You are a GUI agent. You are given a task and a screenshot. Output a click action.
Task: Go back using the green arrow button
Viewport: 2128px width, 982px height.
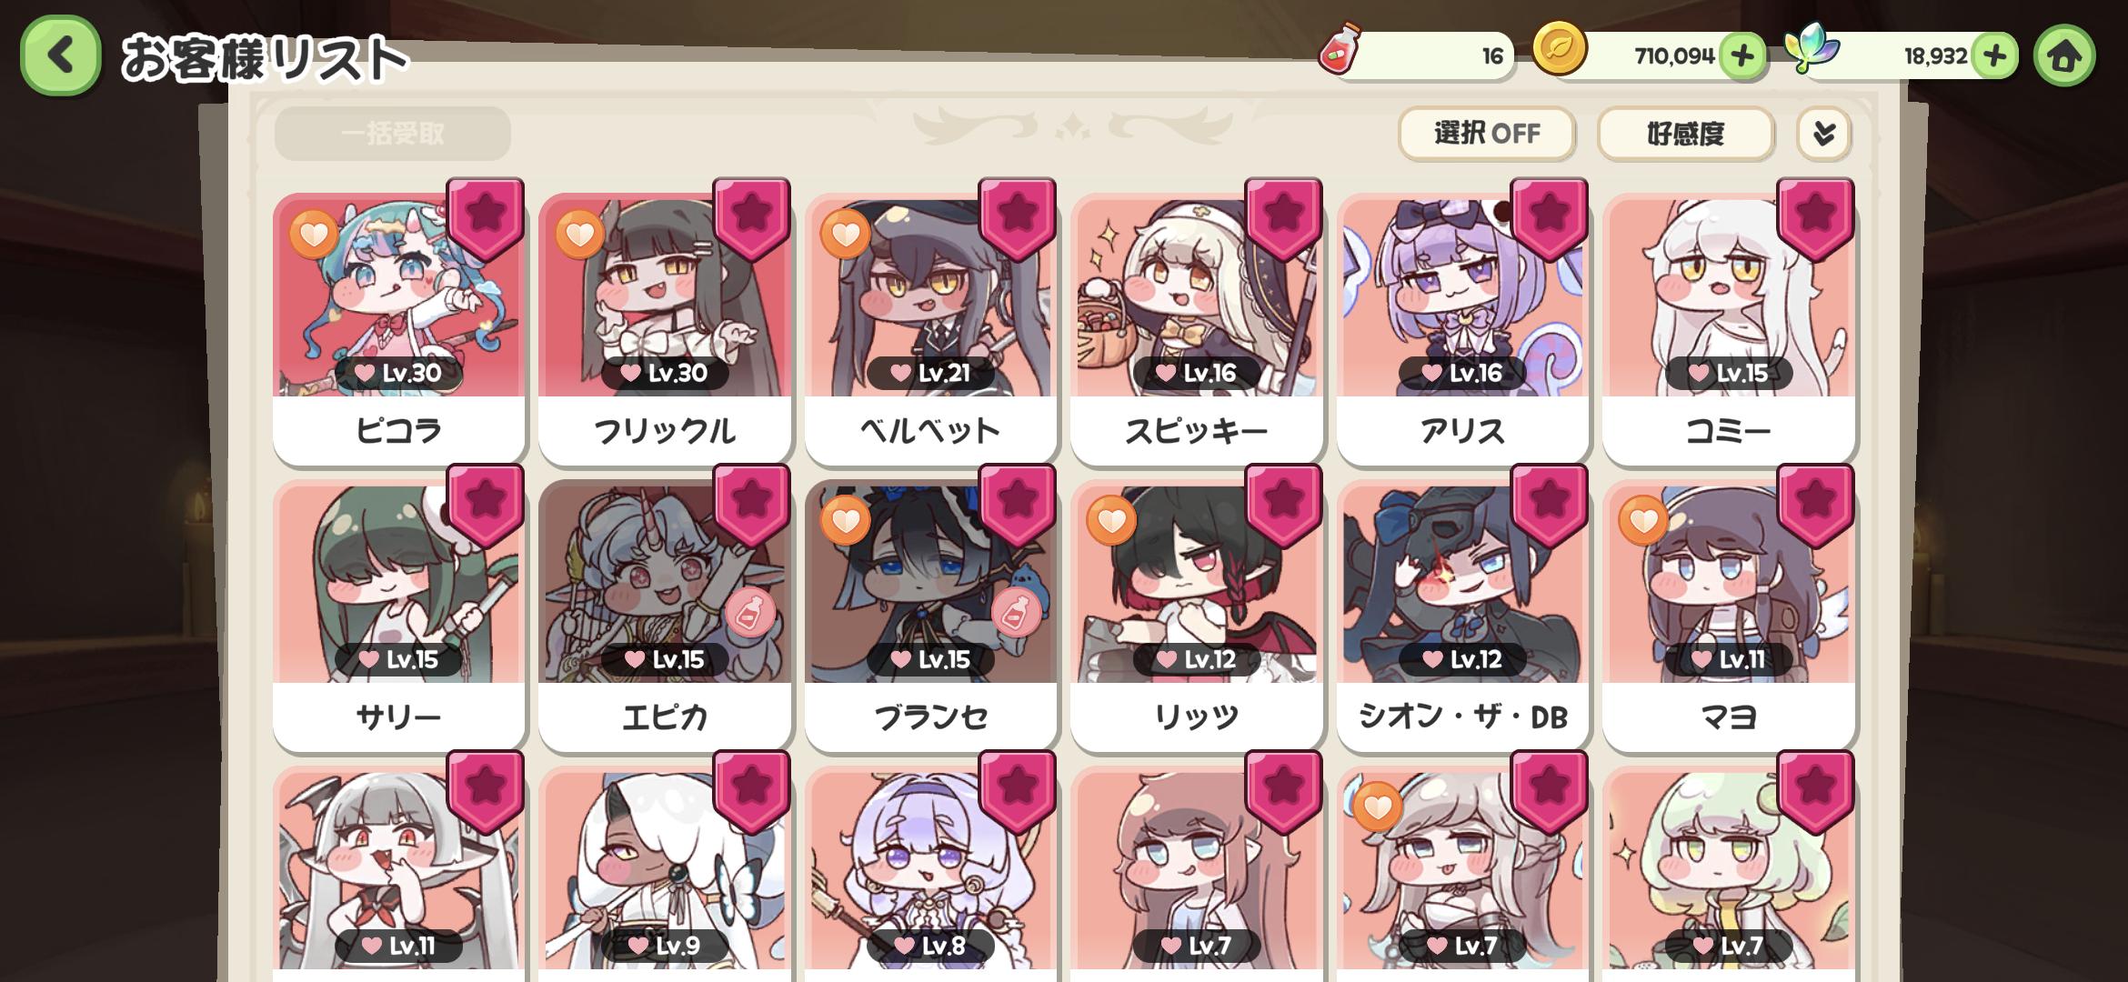click(x=60, y=55)
